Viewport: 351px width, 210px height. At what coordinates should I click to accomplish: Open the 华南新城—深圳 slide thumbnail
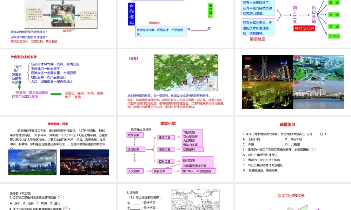coord(58,149)
